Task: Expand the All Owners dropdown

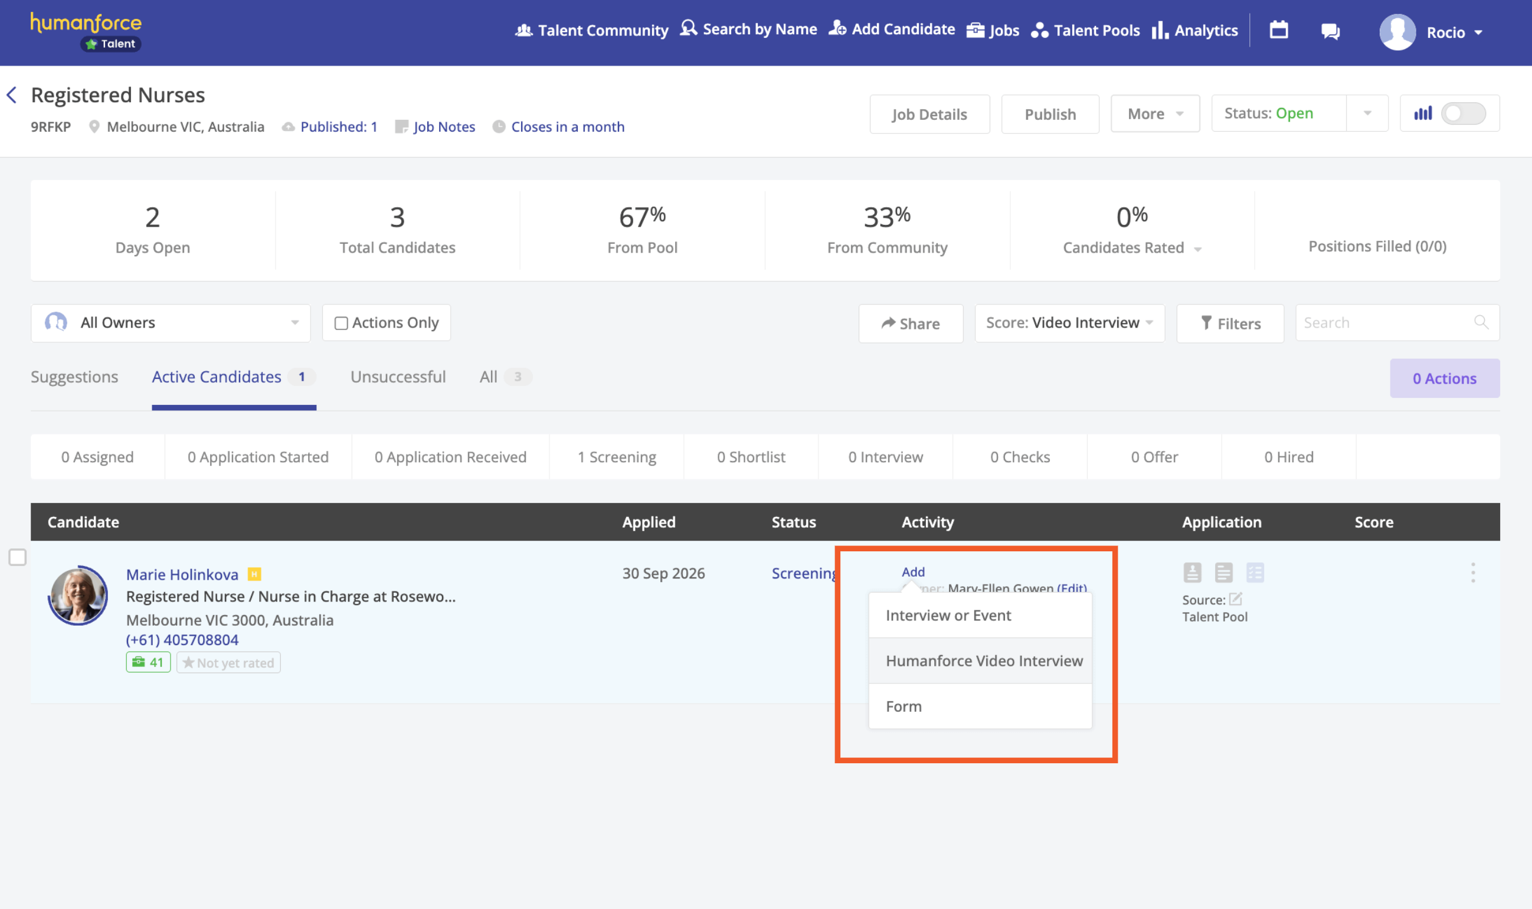Action: [171, 323]
